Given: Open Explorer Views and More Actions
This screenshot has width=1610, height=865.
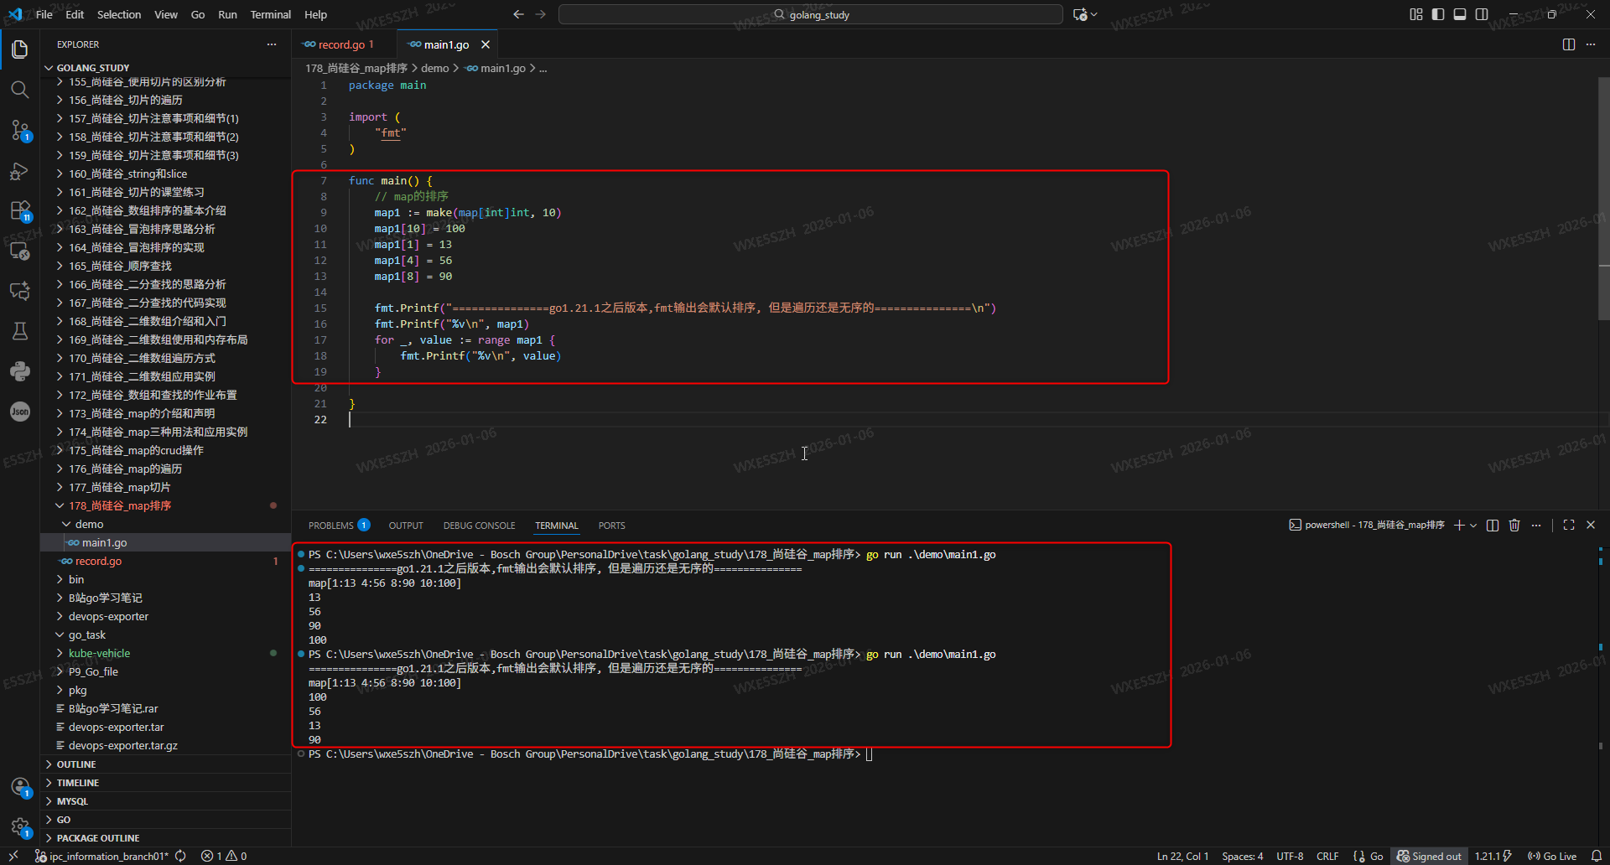Looking at the screenshot, I should 272,44.
